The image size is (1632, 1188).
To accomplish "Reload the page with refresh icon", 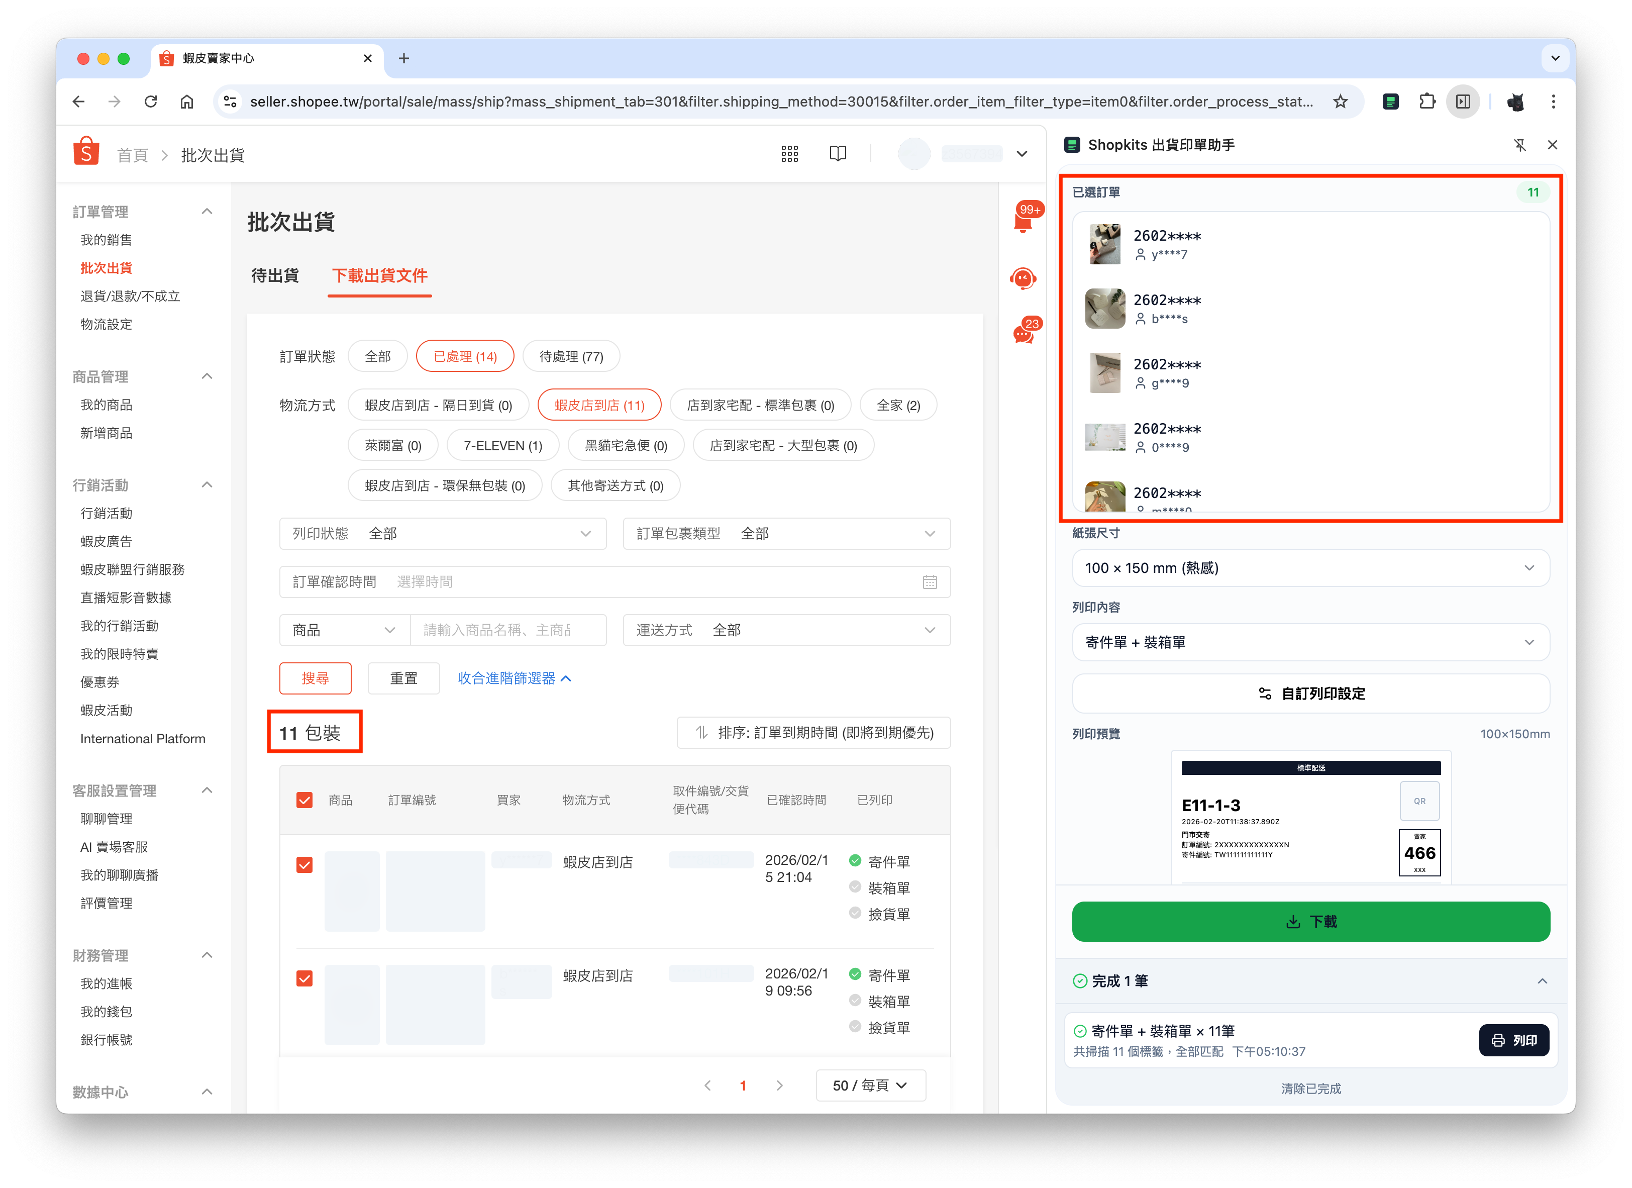I will 151,102.
